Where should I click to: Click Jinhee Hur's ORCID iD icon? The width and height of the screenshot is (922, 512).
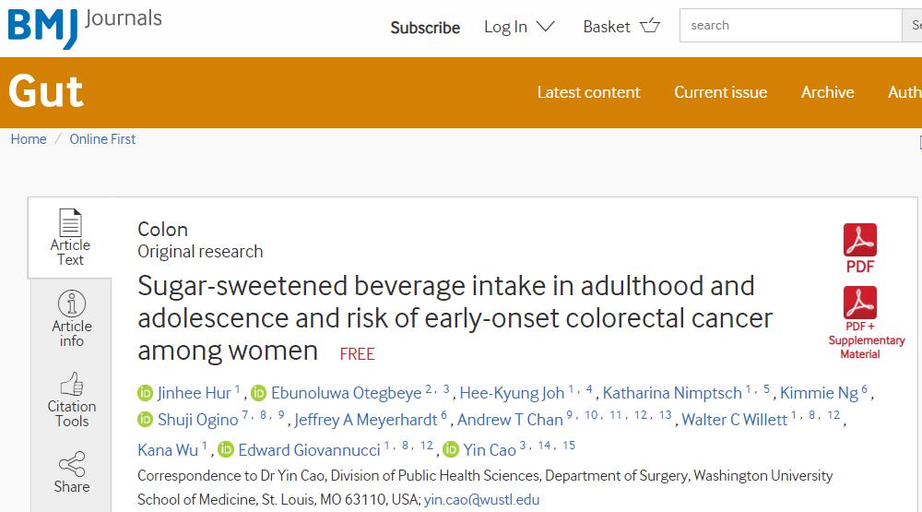pos(145,393)
